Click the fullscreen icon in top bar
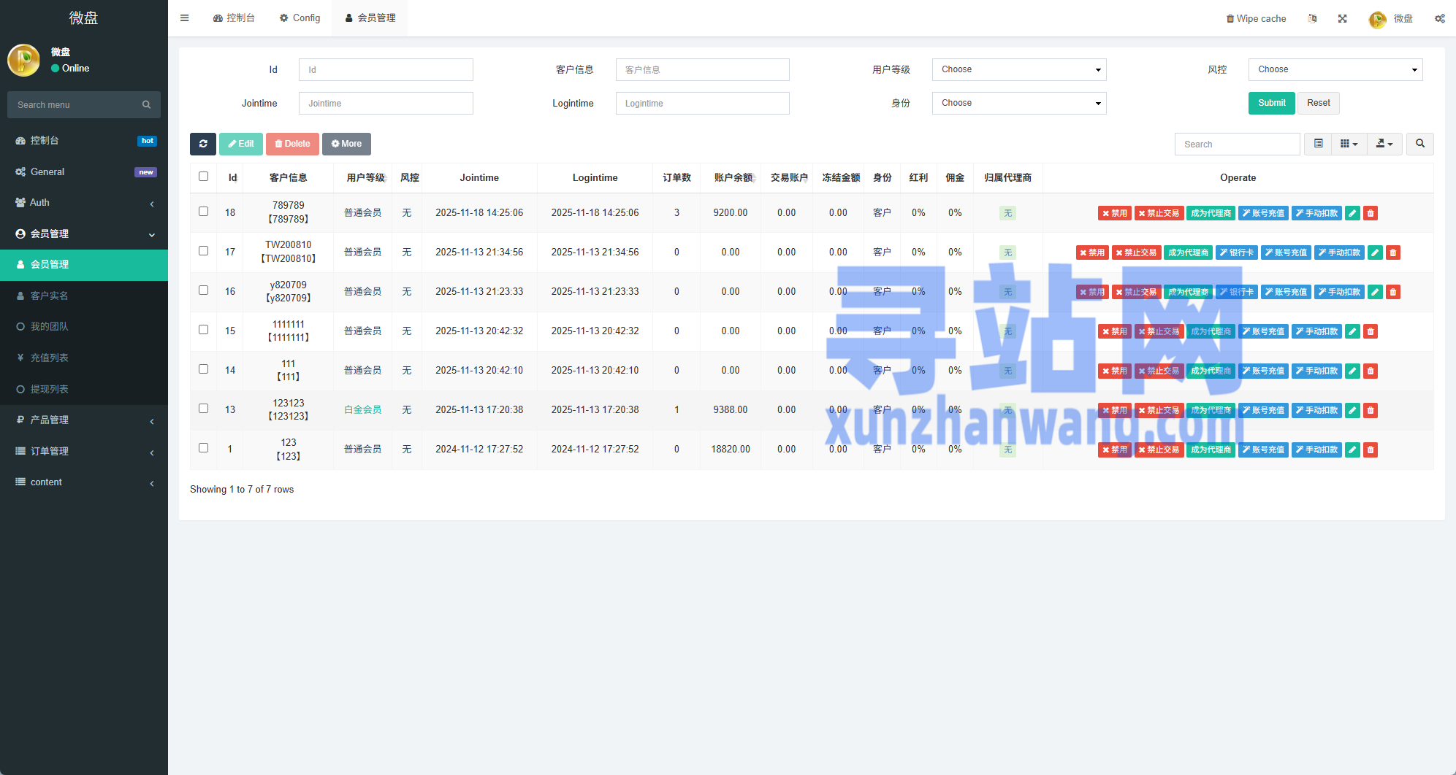The image size is (1456, 775). (x=1342, y=18)
